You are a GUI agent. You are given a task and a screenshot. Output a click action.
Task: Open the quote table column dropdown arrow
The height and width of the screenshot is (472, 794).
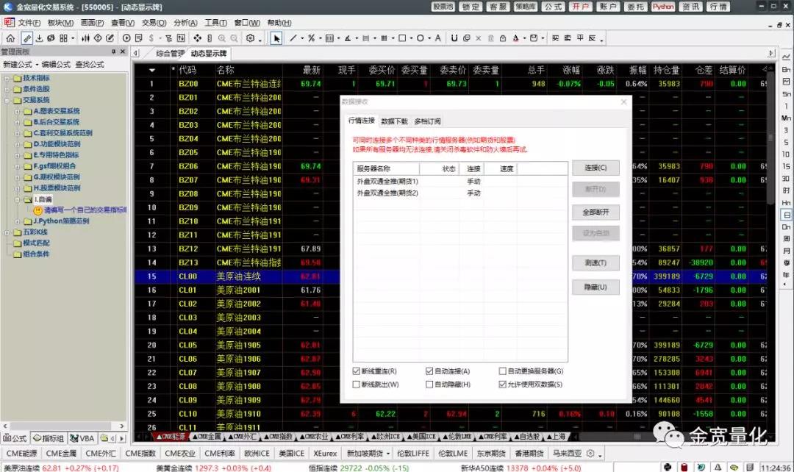pos(152,71)
